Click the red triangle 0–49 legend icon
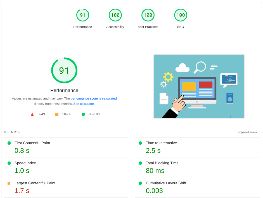 [x=32, y=115]
